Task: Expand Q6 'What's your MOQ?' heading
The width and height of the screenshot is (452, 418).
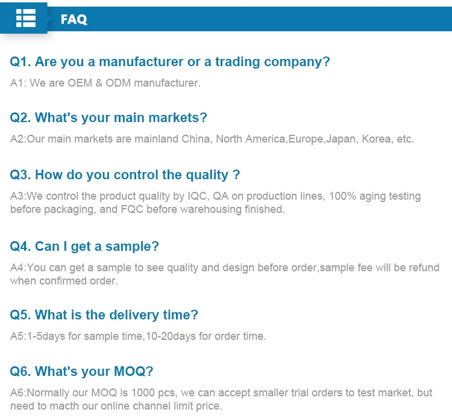Action: (x=81, y=371)
